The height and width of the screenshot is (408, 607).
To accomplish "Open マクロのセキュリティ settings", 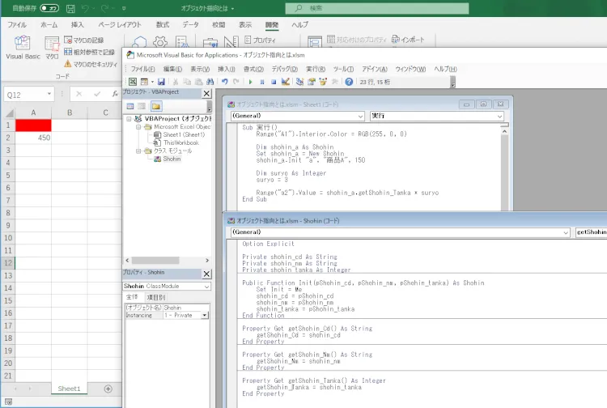I will click(90, 64).
